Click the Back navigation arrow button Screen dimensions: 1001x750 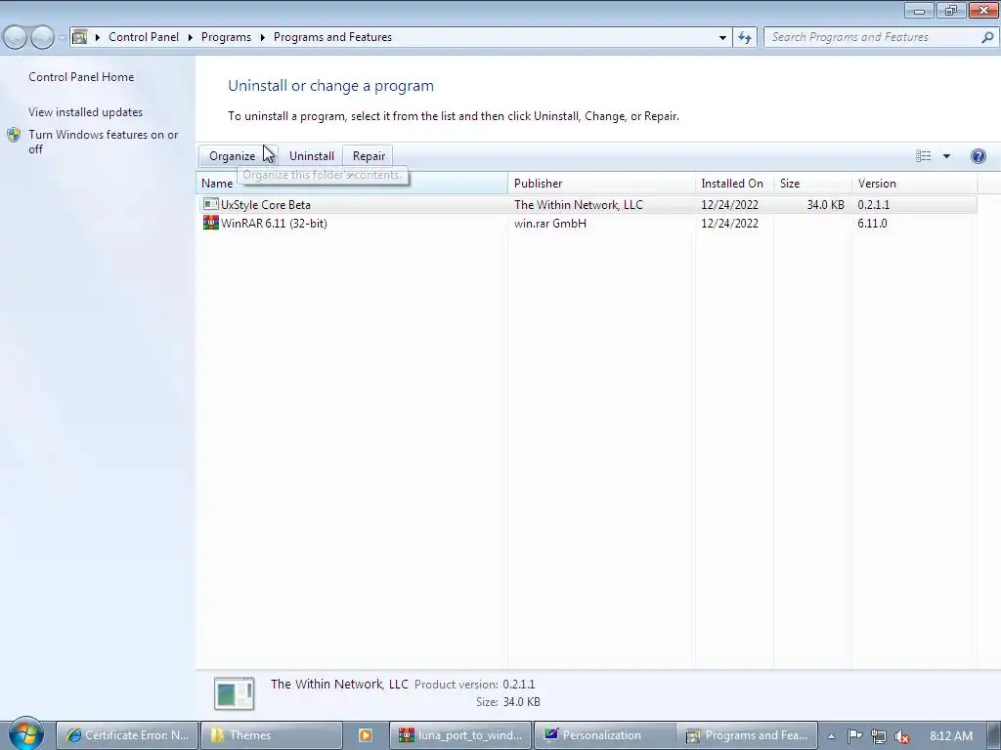point(16,37)
